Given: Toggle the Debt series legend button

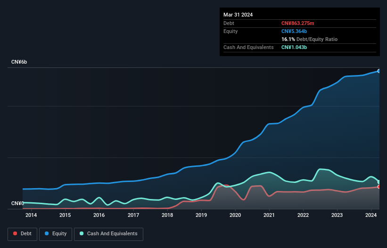Looking at the screenshot, I should (23, 234).
